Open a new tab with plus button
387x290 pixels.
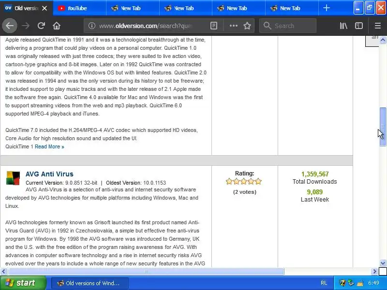(326, 8)
